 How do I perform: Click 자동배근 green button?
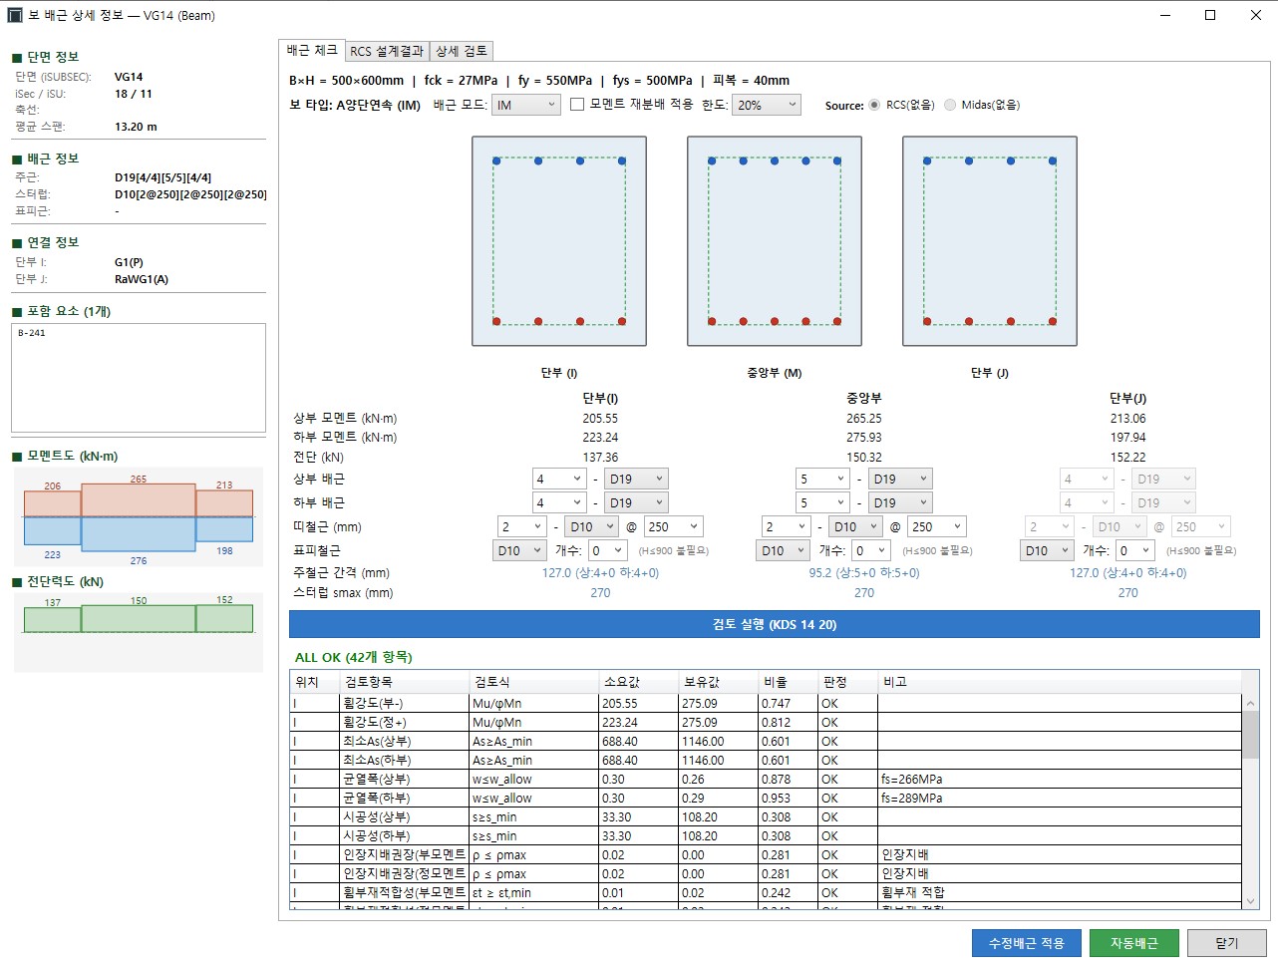click(1134, 943)
